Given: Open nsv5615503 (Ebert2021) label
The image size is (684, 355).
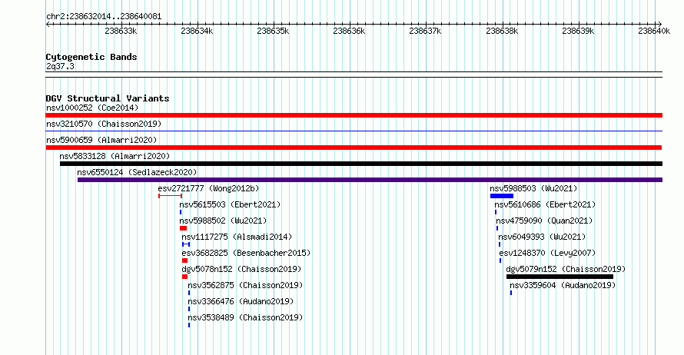Looking at the screenshot, I should [x=230, y=204].
